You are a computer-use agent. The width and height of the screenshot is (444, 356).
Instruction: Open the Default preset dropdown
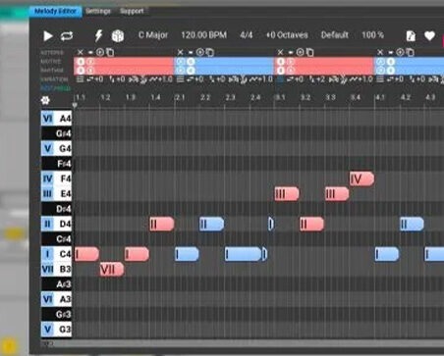pyautogui.click(x=334, y=35)
